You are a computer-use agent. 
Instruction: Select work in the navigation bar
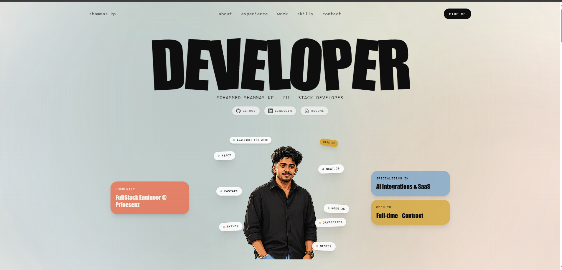coord(282,14)
